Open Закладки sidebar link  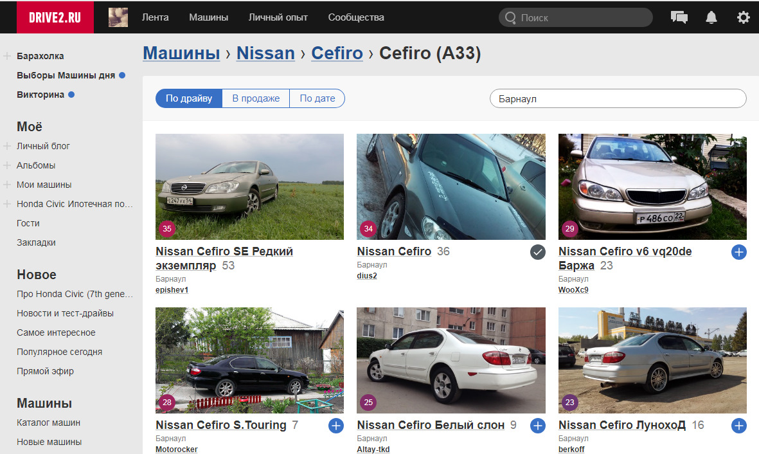tap(36, 242)
